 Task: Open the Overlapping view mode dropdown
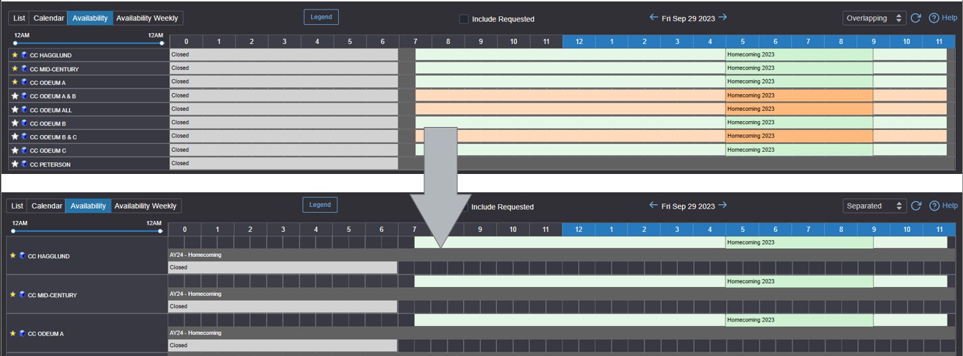point(874,18)
